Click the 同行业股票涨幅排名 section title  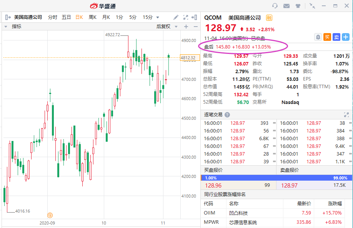225,194
